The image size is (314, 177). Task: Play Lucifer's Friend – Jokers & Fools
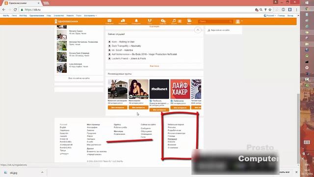click(x=109, y=59)
